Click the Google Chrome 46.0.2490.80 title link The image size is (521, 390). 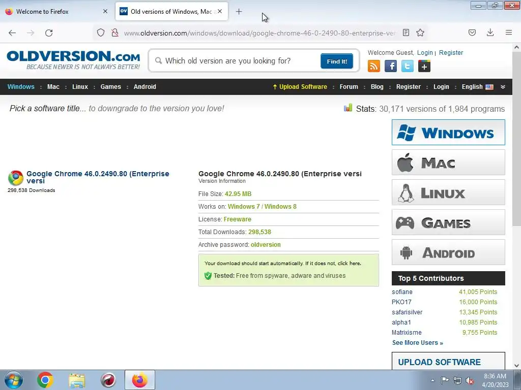[x=98, y=177]
